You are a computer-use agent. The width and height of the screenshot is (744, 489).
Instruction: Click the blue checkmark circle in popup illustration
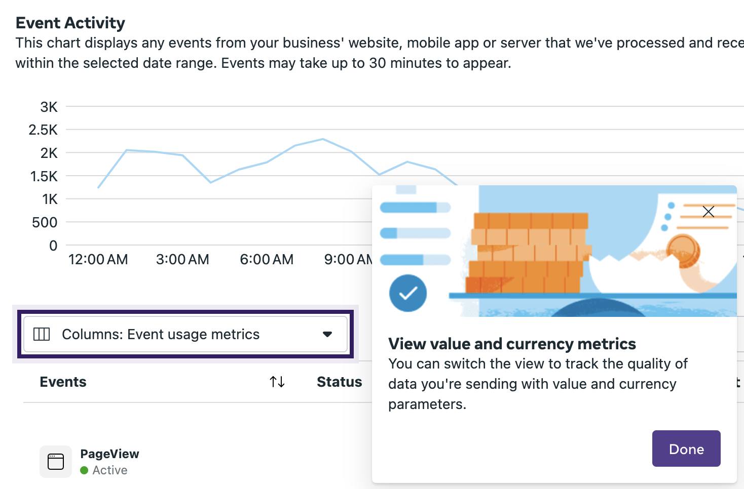point(408,293)
